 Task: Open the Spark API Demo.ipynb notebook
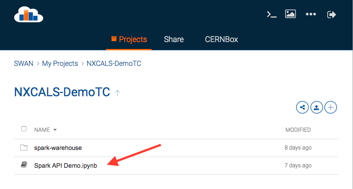point(66,165)
